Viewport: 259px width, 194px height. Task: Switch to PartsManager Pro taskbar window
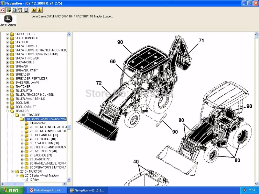[x=47, y=190]
